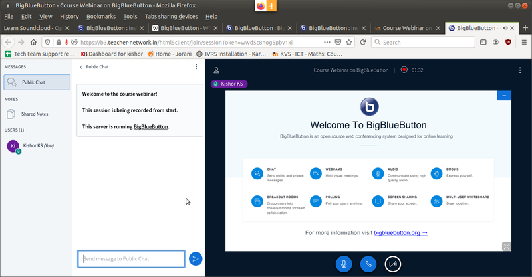The height and width of the screenshot is (277, 532).
Task: Open the View menu
Action: coord(45,16)
